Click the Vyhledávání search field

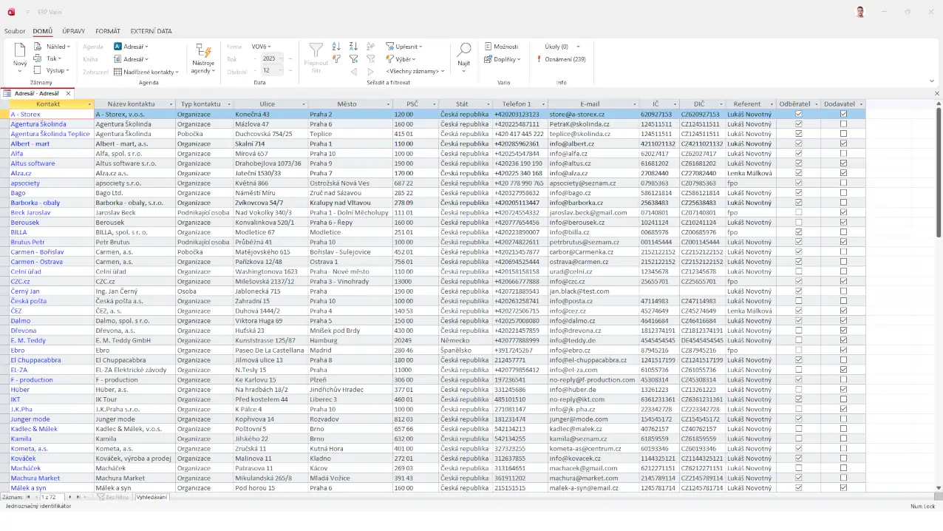(152, 498)
